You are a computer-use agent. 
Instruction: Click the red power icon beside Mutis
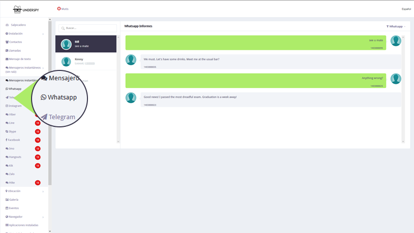click(59, 9)
